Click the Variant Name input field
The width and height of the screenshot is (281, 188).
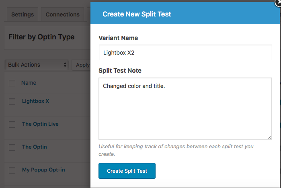click(185, 52)
